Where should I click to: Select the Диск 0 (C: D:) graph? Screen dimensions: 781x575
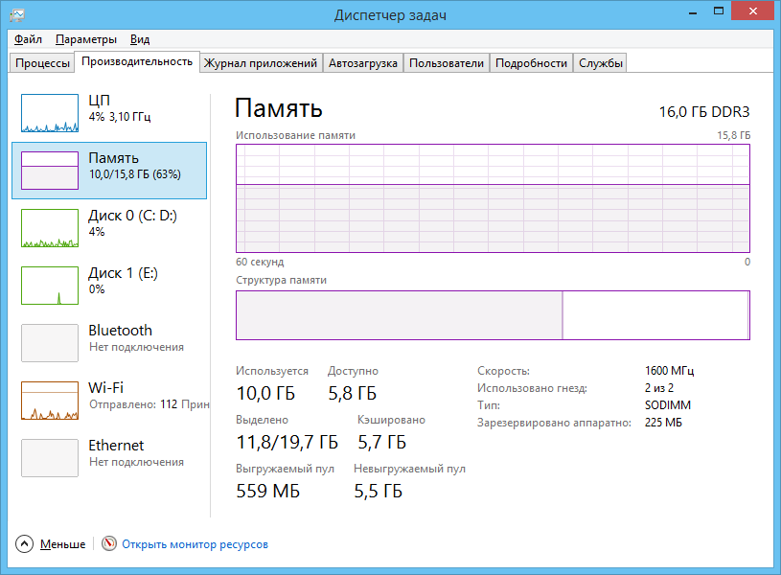50,228
